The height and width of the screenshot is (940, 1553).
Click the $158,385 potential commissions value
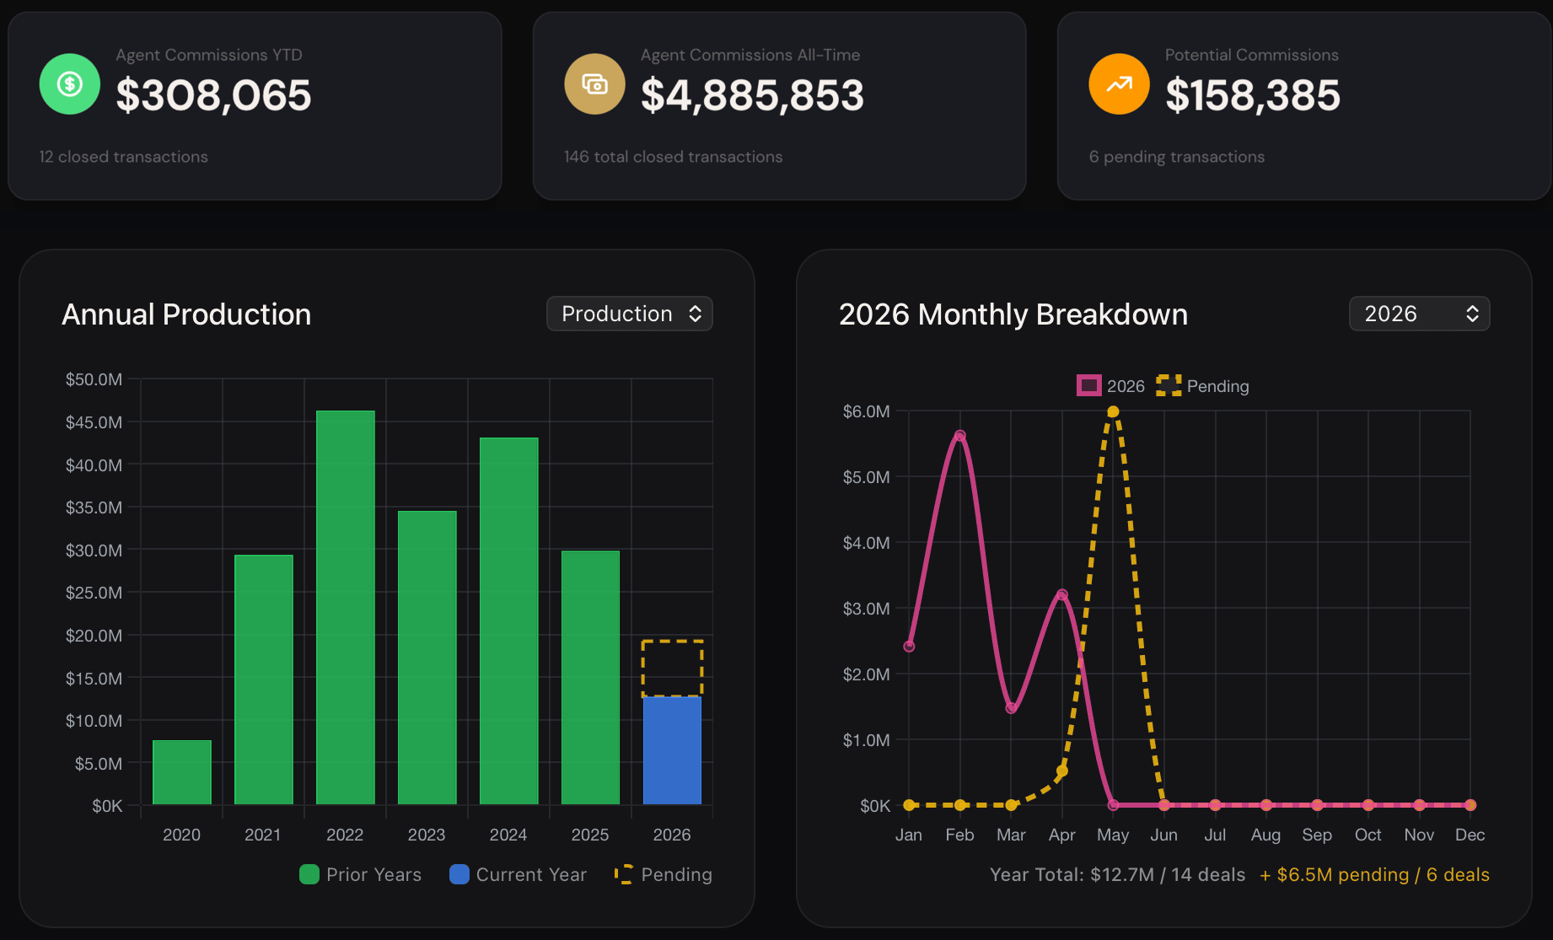1252,95
